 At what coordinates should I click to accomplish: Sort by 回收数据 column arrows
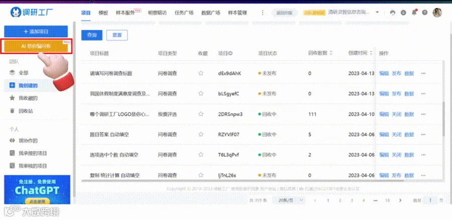[x=331, y=53]
